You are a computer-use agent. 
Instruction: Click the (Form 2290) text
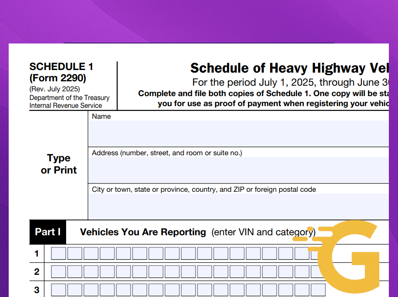tap(58, 78)
